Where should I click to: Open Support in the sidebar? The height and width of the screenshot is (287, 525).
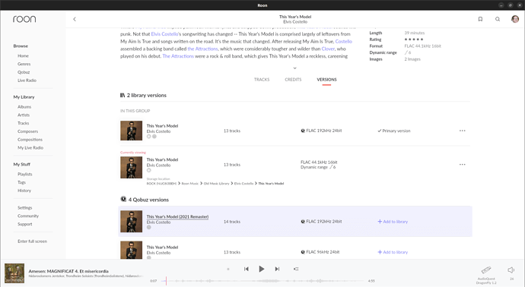point(25,224)
